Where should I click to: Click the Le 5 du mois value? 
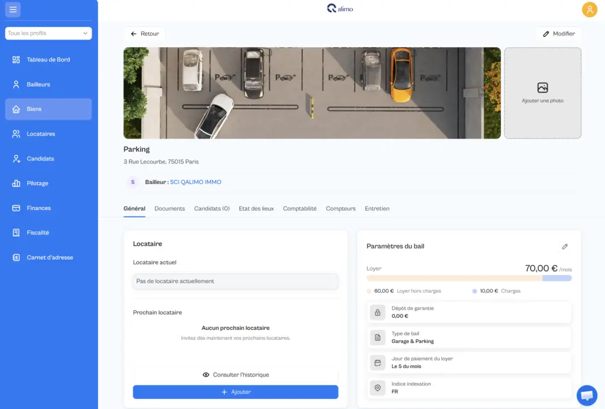(x=406, y=367)
